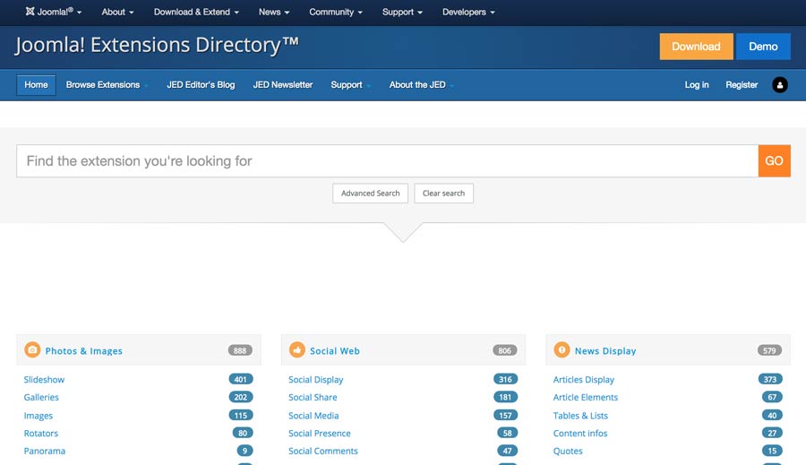The height and width of the screenshot is (465, 806).
Task: Click the Register link
Action: point(742,85)
